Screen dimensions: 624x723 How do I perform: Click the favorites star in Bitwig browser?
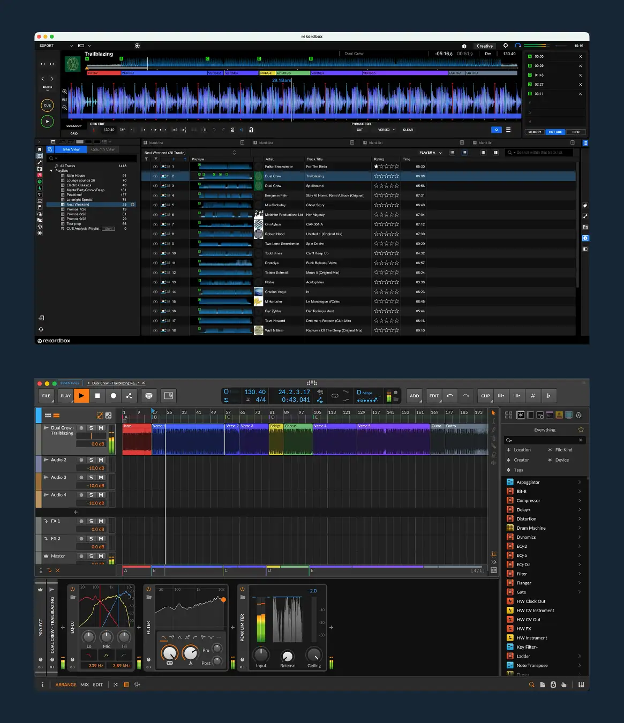581,430
